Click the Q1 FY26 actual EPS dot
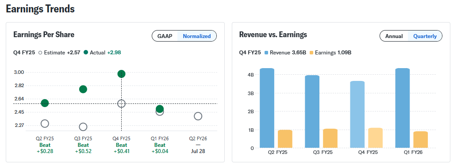The width and height of the screenshot is (457, 165). point(160,109)
